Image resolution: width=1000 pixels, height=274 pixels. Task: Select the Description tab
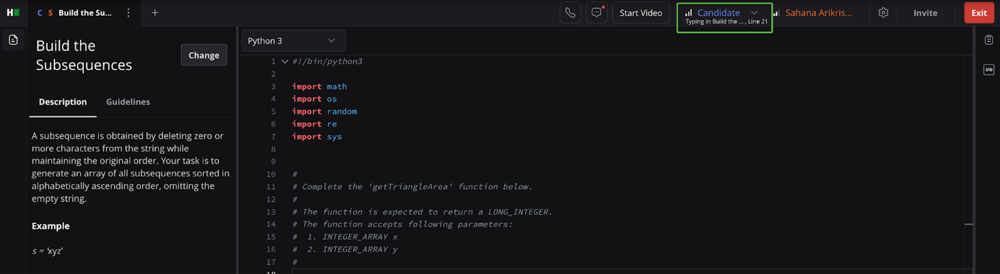[x=63, y=102]
